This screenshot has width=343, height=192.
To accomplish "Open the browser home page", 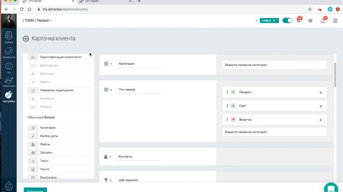I will (29, 10).
